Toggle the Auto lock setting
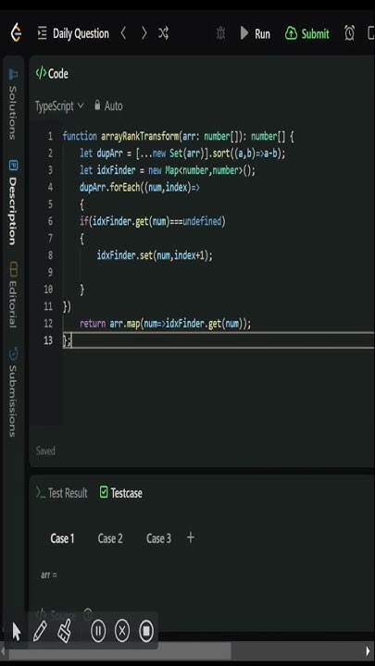 pos(108,105)
